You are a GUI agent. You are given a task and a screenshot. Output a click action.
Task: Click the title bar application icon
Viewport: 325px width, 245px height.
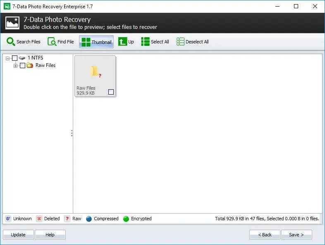7,6
